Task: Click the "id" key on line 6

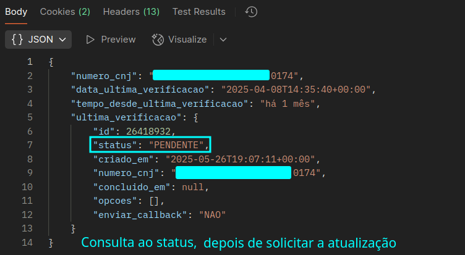Action: point(104,131)
